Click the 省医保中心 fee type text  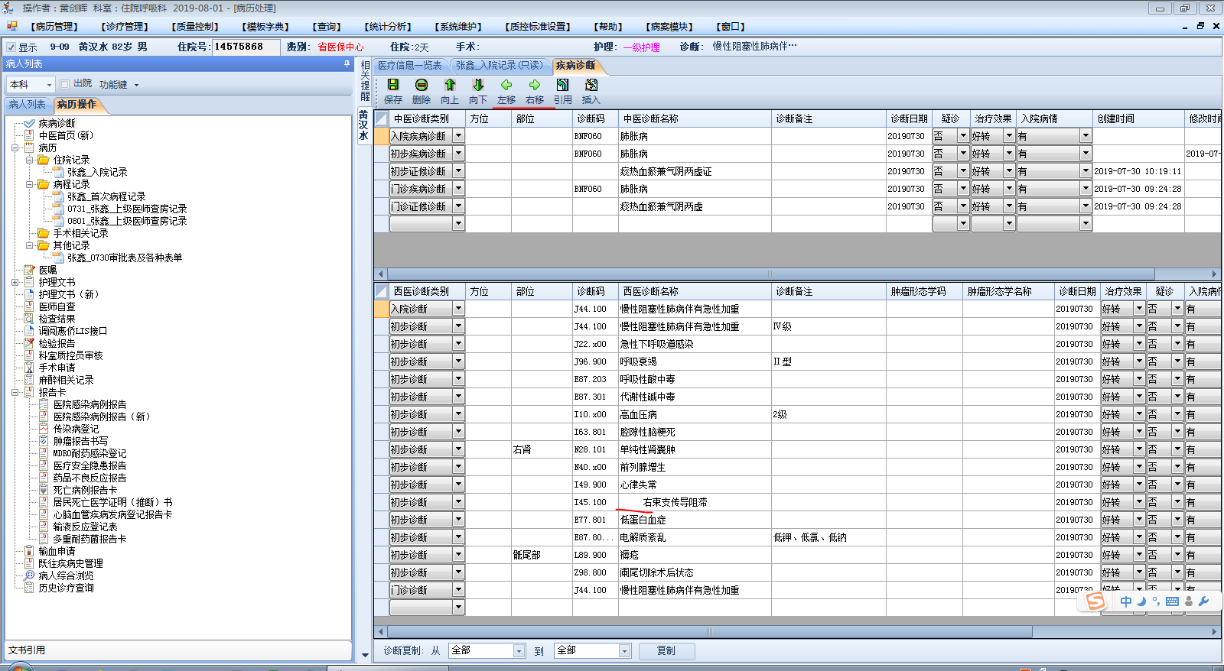click(x=340, y=47)
